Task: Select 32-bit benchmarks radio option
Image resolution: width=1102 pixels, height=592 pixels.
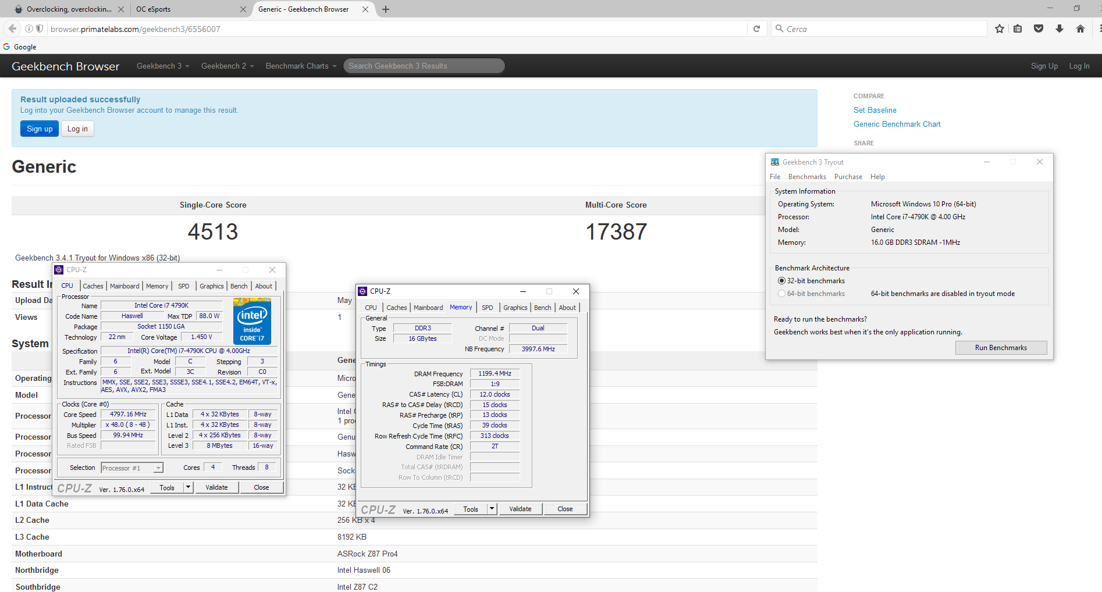Action: tap(781, 281)
